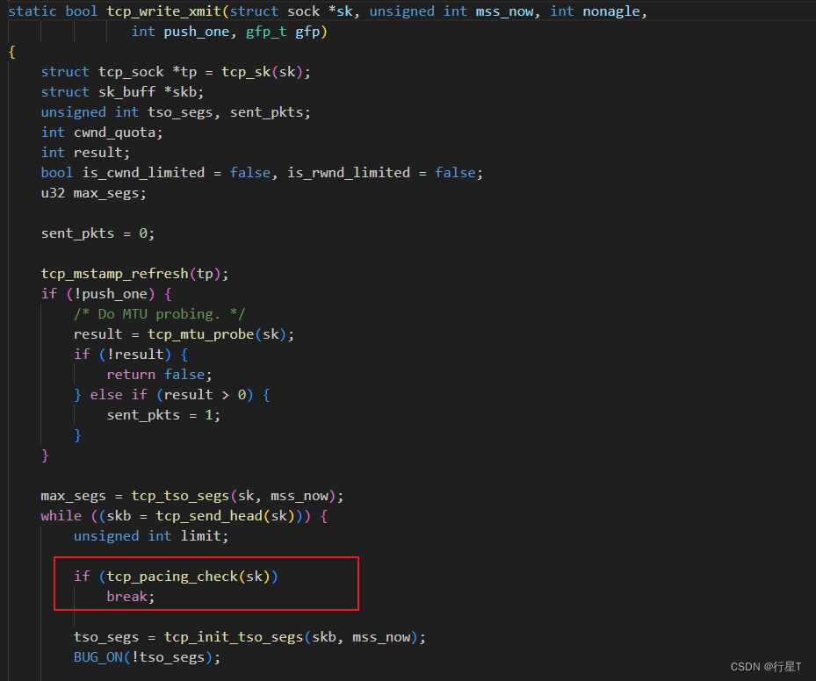Click the BUG_ON(!tso_segs) line
816x681 pixels.
click(x=147, y=657)
